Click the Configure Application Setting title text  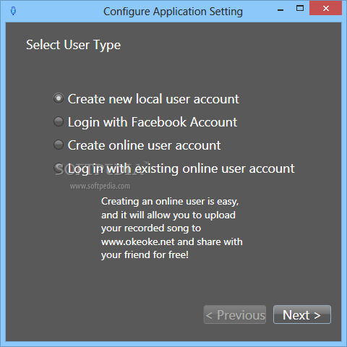click(x=173, y=12)
